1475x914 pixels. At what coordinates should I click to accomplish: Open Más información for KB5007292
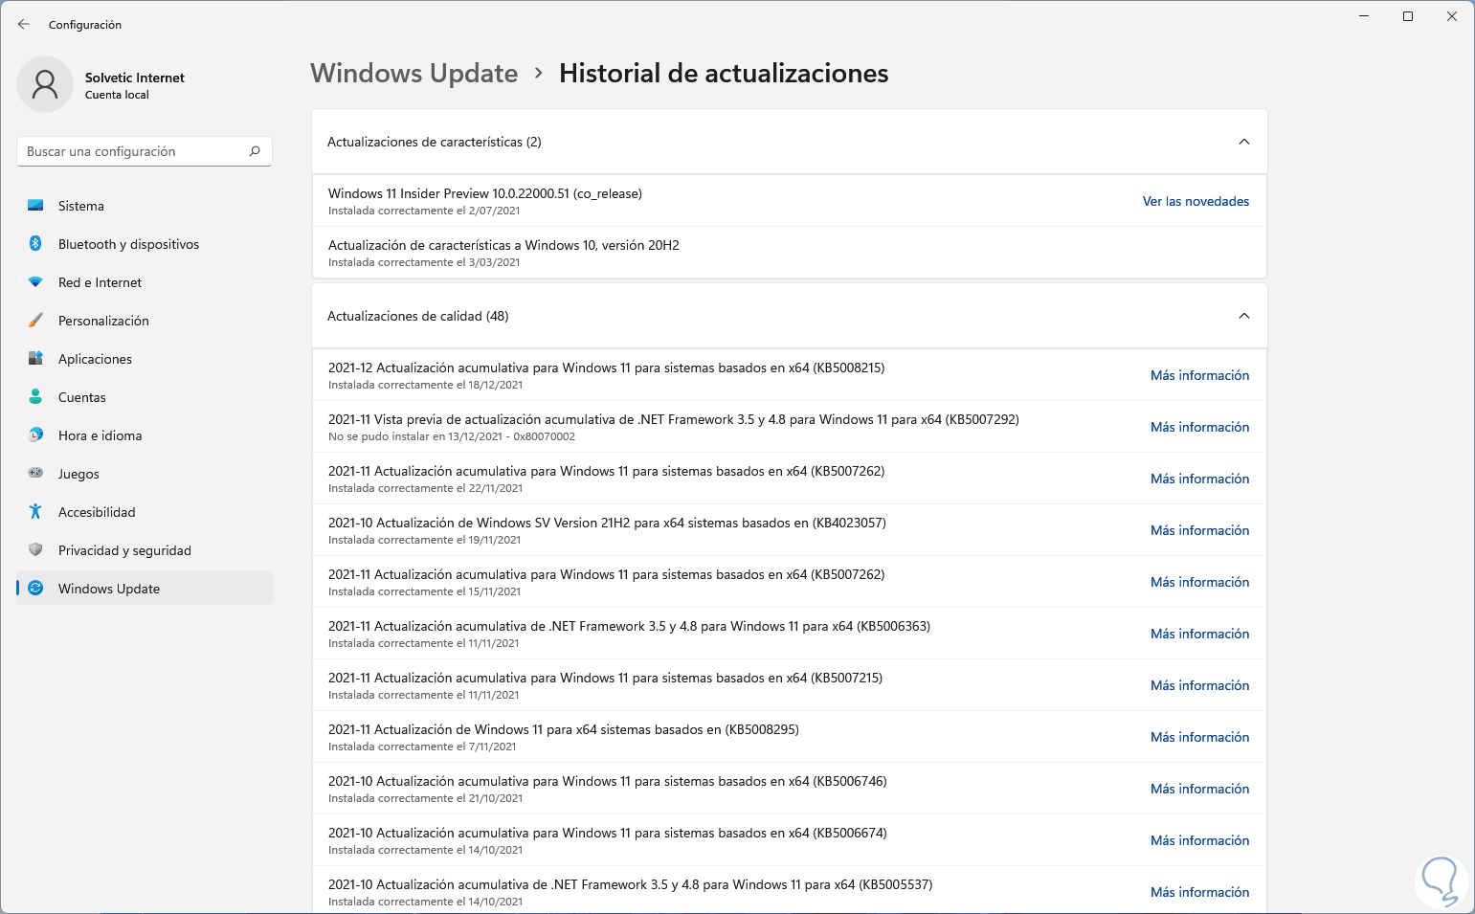(x=1199, y=427)
